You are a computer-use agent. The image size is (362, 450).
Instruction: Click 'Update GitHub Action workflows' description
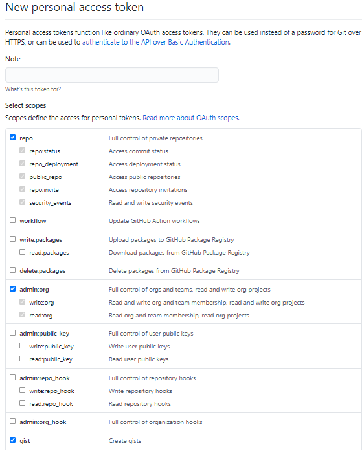click(154, 220)
